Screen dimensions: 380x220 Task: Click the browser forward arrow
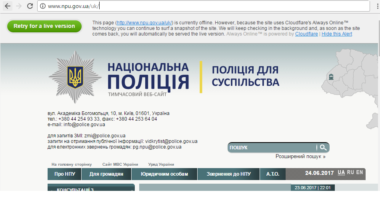[18, 6]
